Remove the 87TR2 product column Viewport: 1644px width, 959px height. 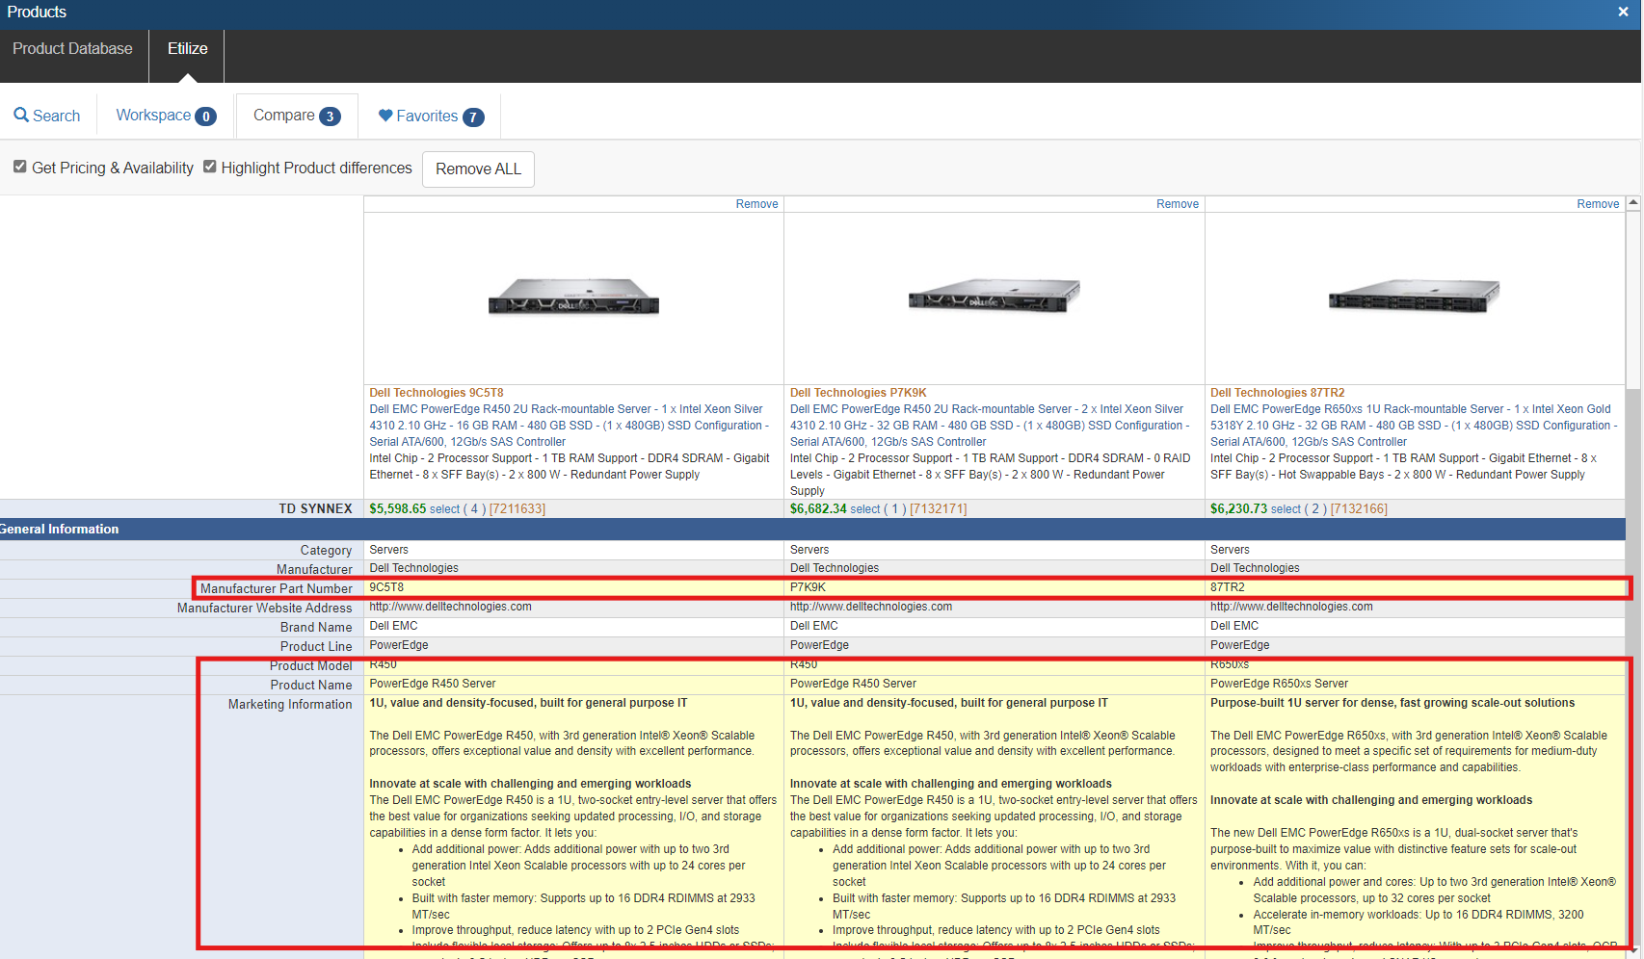coord(1597,204)
